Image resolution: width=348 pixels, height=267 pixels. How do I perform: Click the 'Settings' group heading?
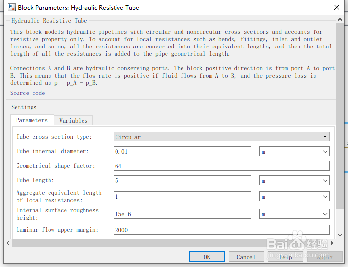point(24,107)
